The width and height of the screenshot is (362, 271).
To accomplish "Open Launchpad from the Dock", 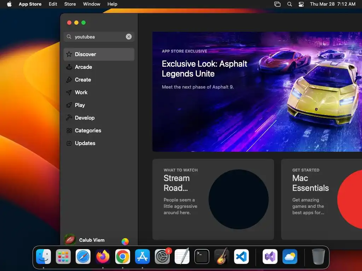I will click(x=63, y=256).
